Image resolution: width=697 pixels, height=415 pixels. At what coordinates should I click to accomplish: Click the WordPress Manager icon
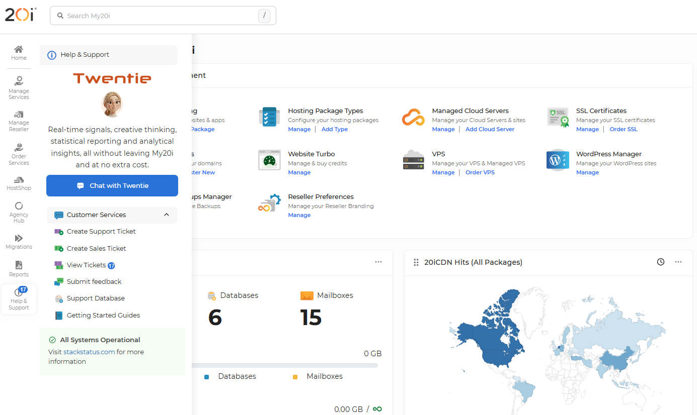click(x=558, y=160)
